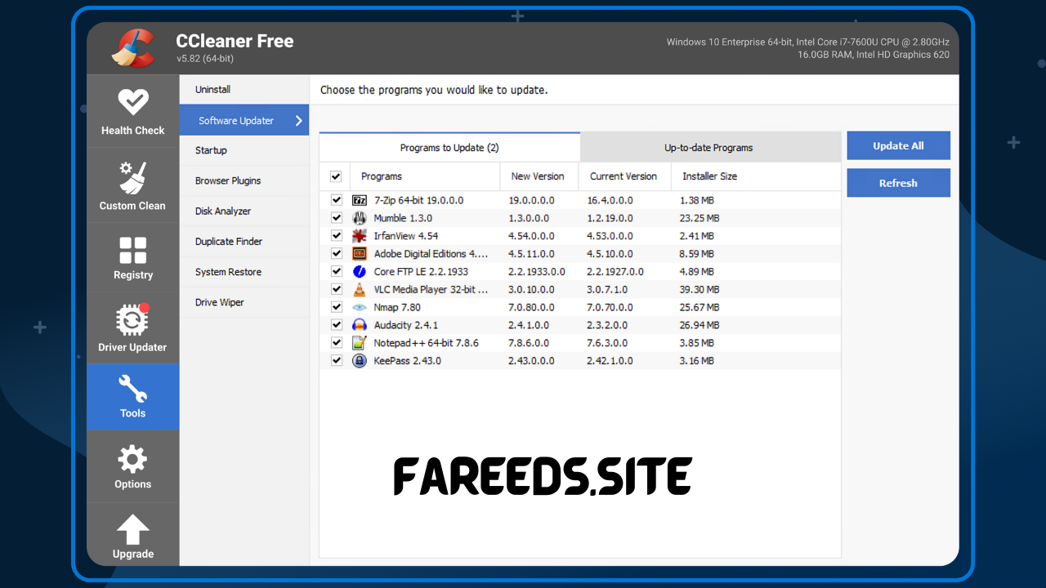Uncheck the Audacity 2.4.1 checkbox
The width and height of the screenshot is (1046, 588).
[x=337, y=325]
